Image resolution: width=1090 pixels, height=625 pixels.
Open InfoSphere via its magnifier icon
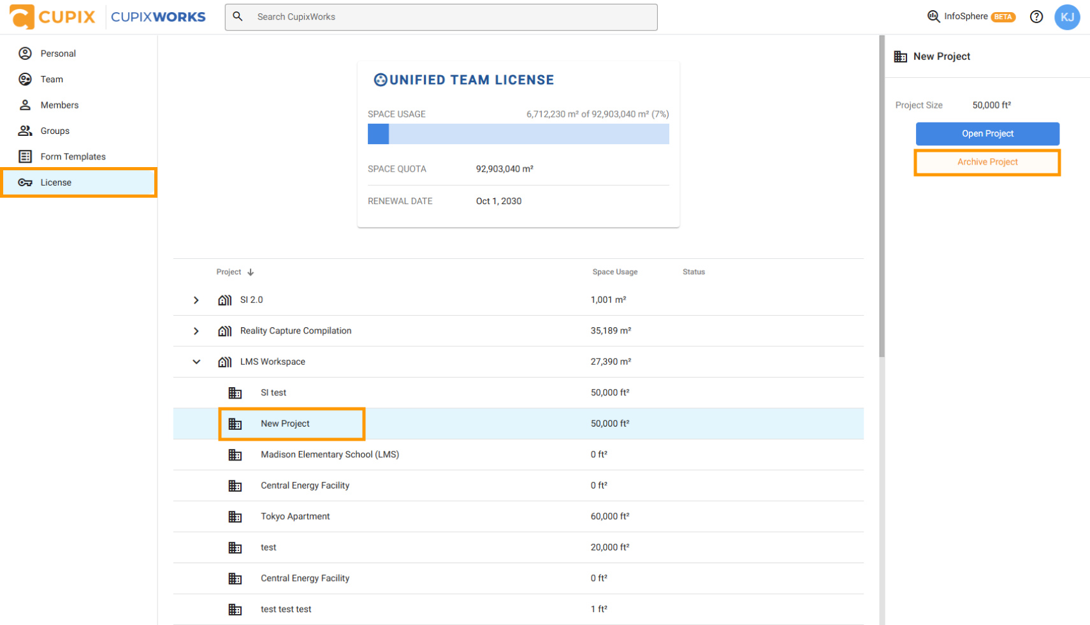(933, 17)
